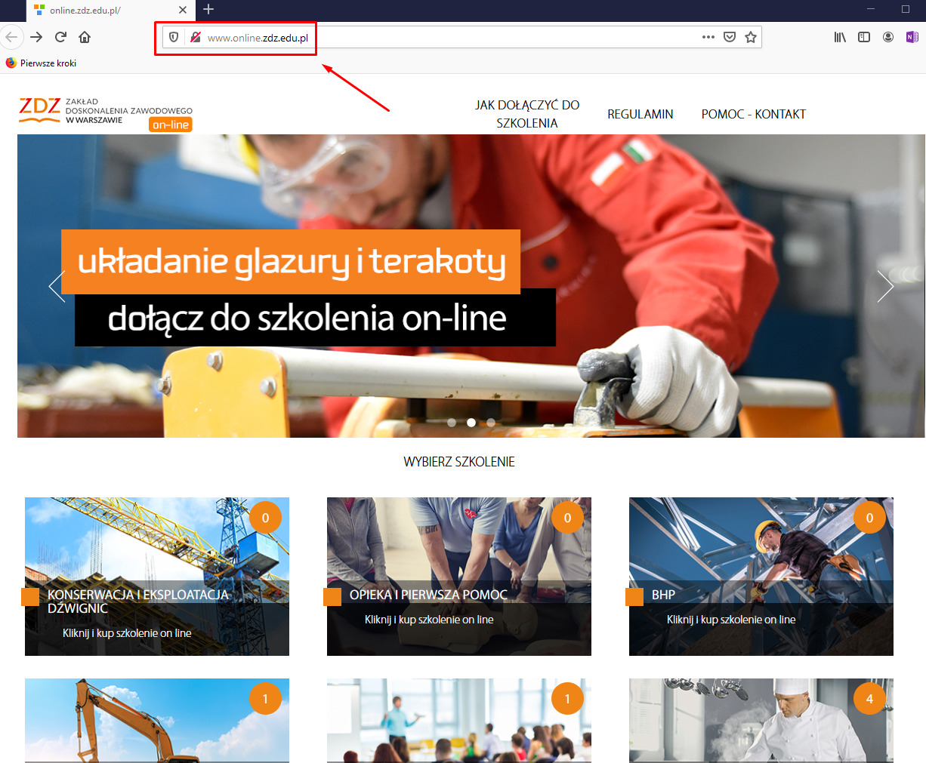Image resolution: width=926 pixels, height=763 pixels.
Task: Minimize the Firefox window
Action: tap(871, 10)
